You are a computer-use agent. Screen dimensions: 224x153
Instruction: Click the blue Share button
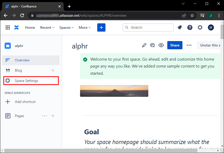(x=175, y=45)
